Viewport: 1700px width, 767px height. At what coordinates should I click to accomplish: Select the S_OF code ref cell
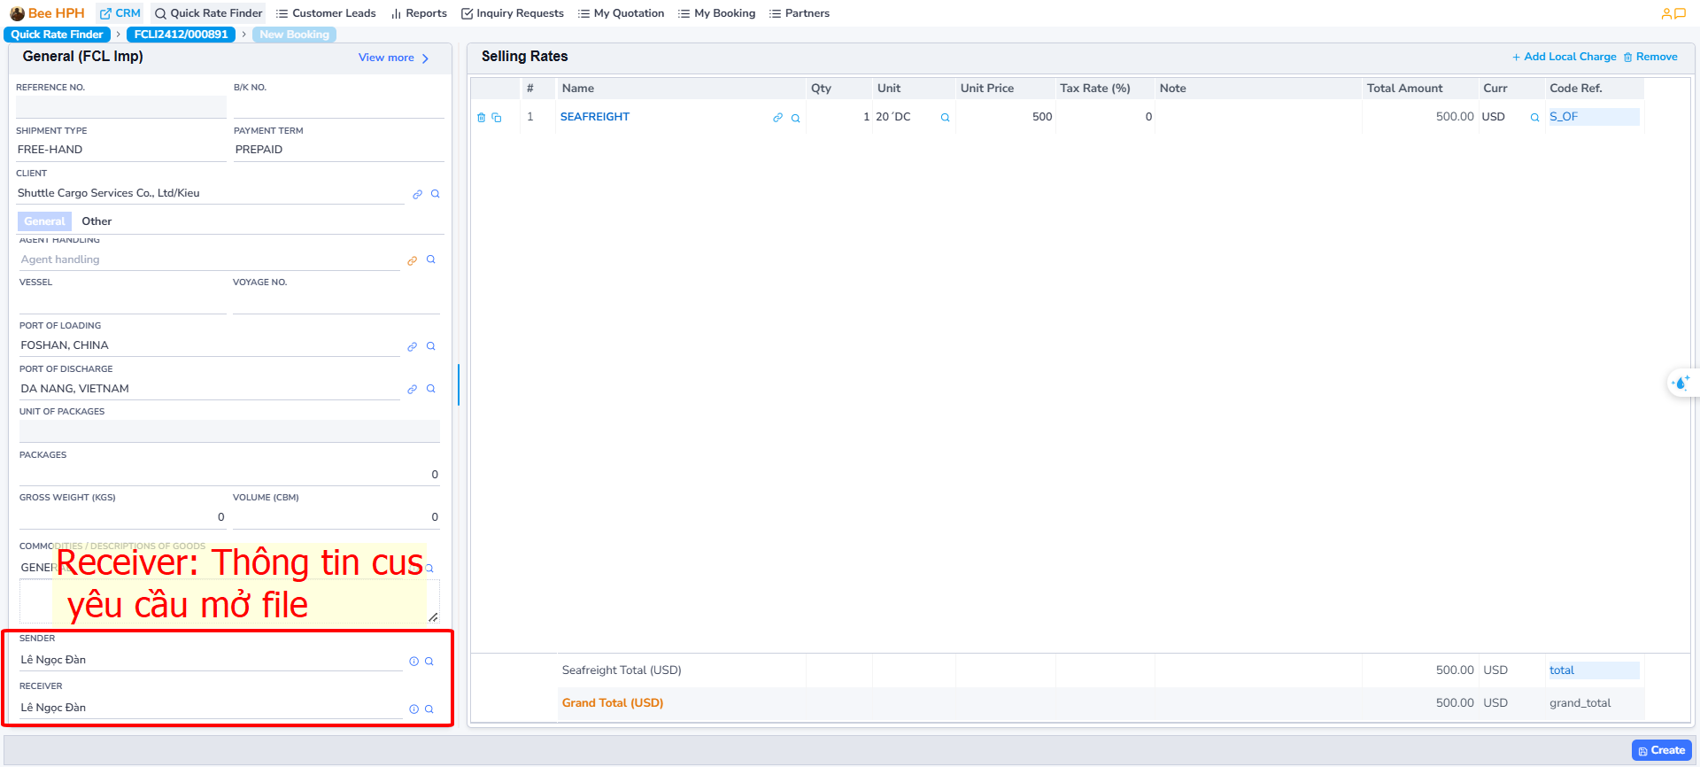(x=1594, y=117)
